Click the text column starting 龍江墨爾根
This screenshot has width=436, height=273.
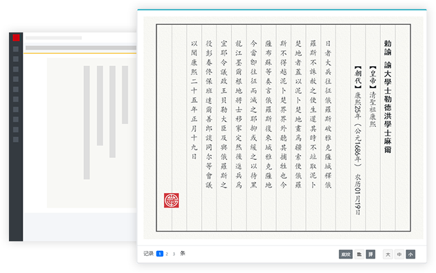click(238, 114)
